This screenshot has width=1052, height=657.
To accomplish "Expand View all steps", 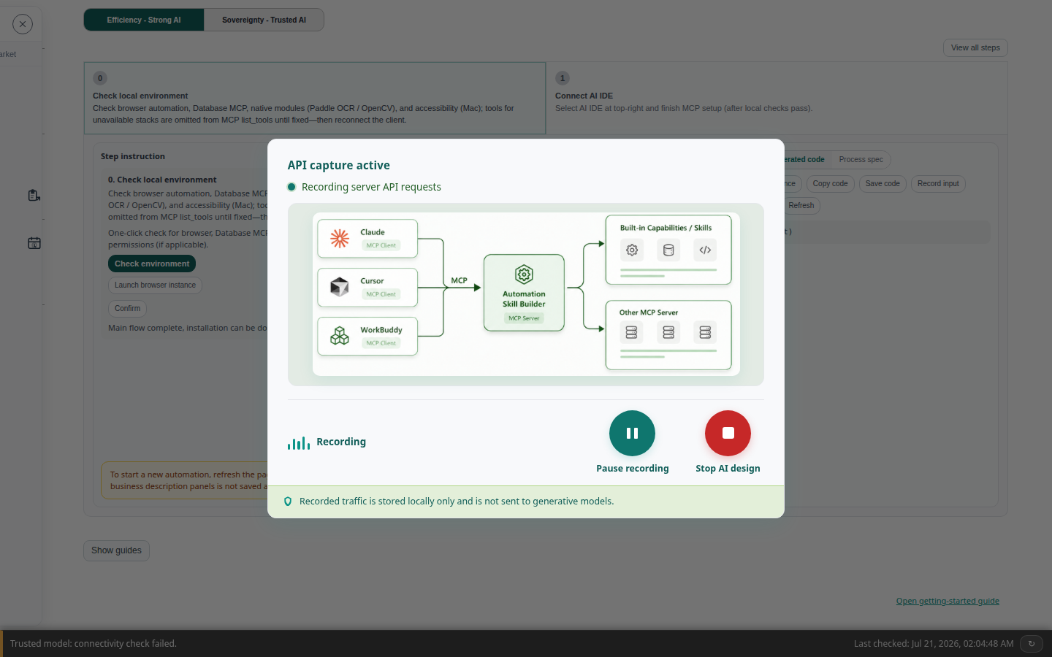I will (975, 47).
